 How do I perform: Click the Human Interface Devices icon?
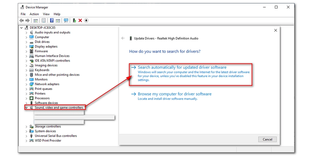point(31,56)
